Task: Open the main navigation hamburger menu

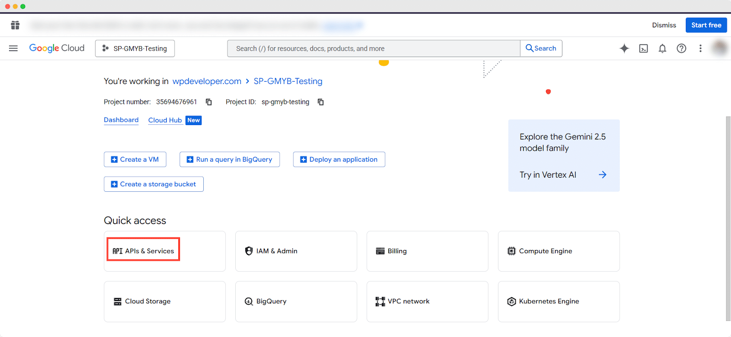Action: 13,48
